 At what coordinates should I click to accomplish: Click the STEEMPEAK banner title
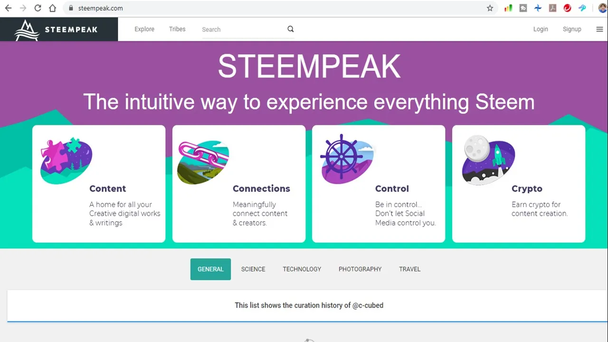click(309, 66)
